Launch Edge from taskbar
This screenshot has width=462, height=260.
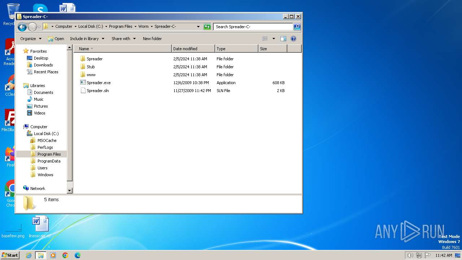tap(78, 255)
